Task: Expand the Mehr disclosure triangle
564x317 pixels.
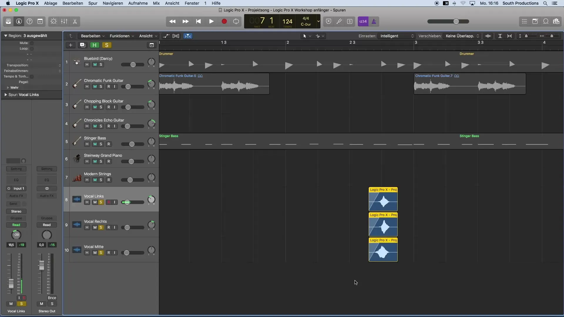Action: click(8, 88)
